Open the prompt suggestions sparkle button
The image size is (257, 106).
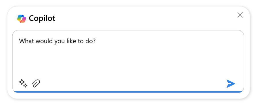click(23, 83)
